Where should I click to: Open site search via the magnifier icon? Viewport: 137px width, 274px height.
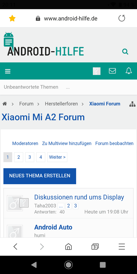125,52
